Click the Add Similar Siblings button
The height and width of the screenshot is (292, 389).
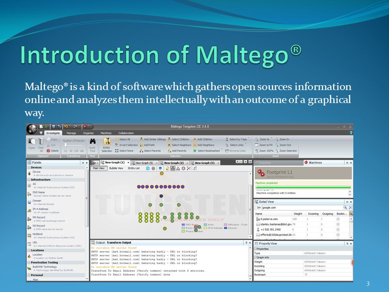click(x=153, y=139)
